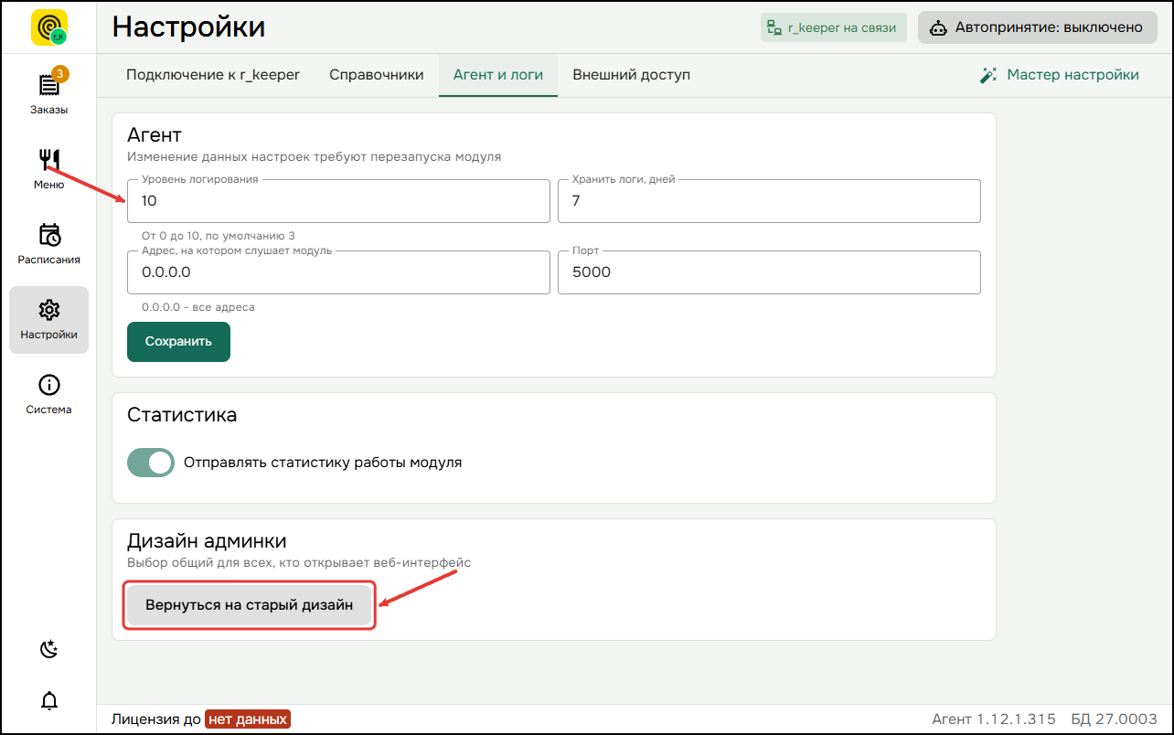1174x735 pixels.
Task: Focus the Порт input field
Action: point(769,272)
